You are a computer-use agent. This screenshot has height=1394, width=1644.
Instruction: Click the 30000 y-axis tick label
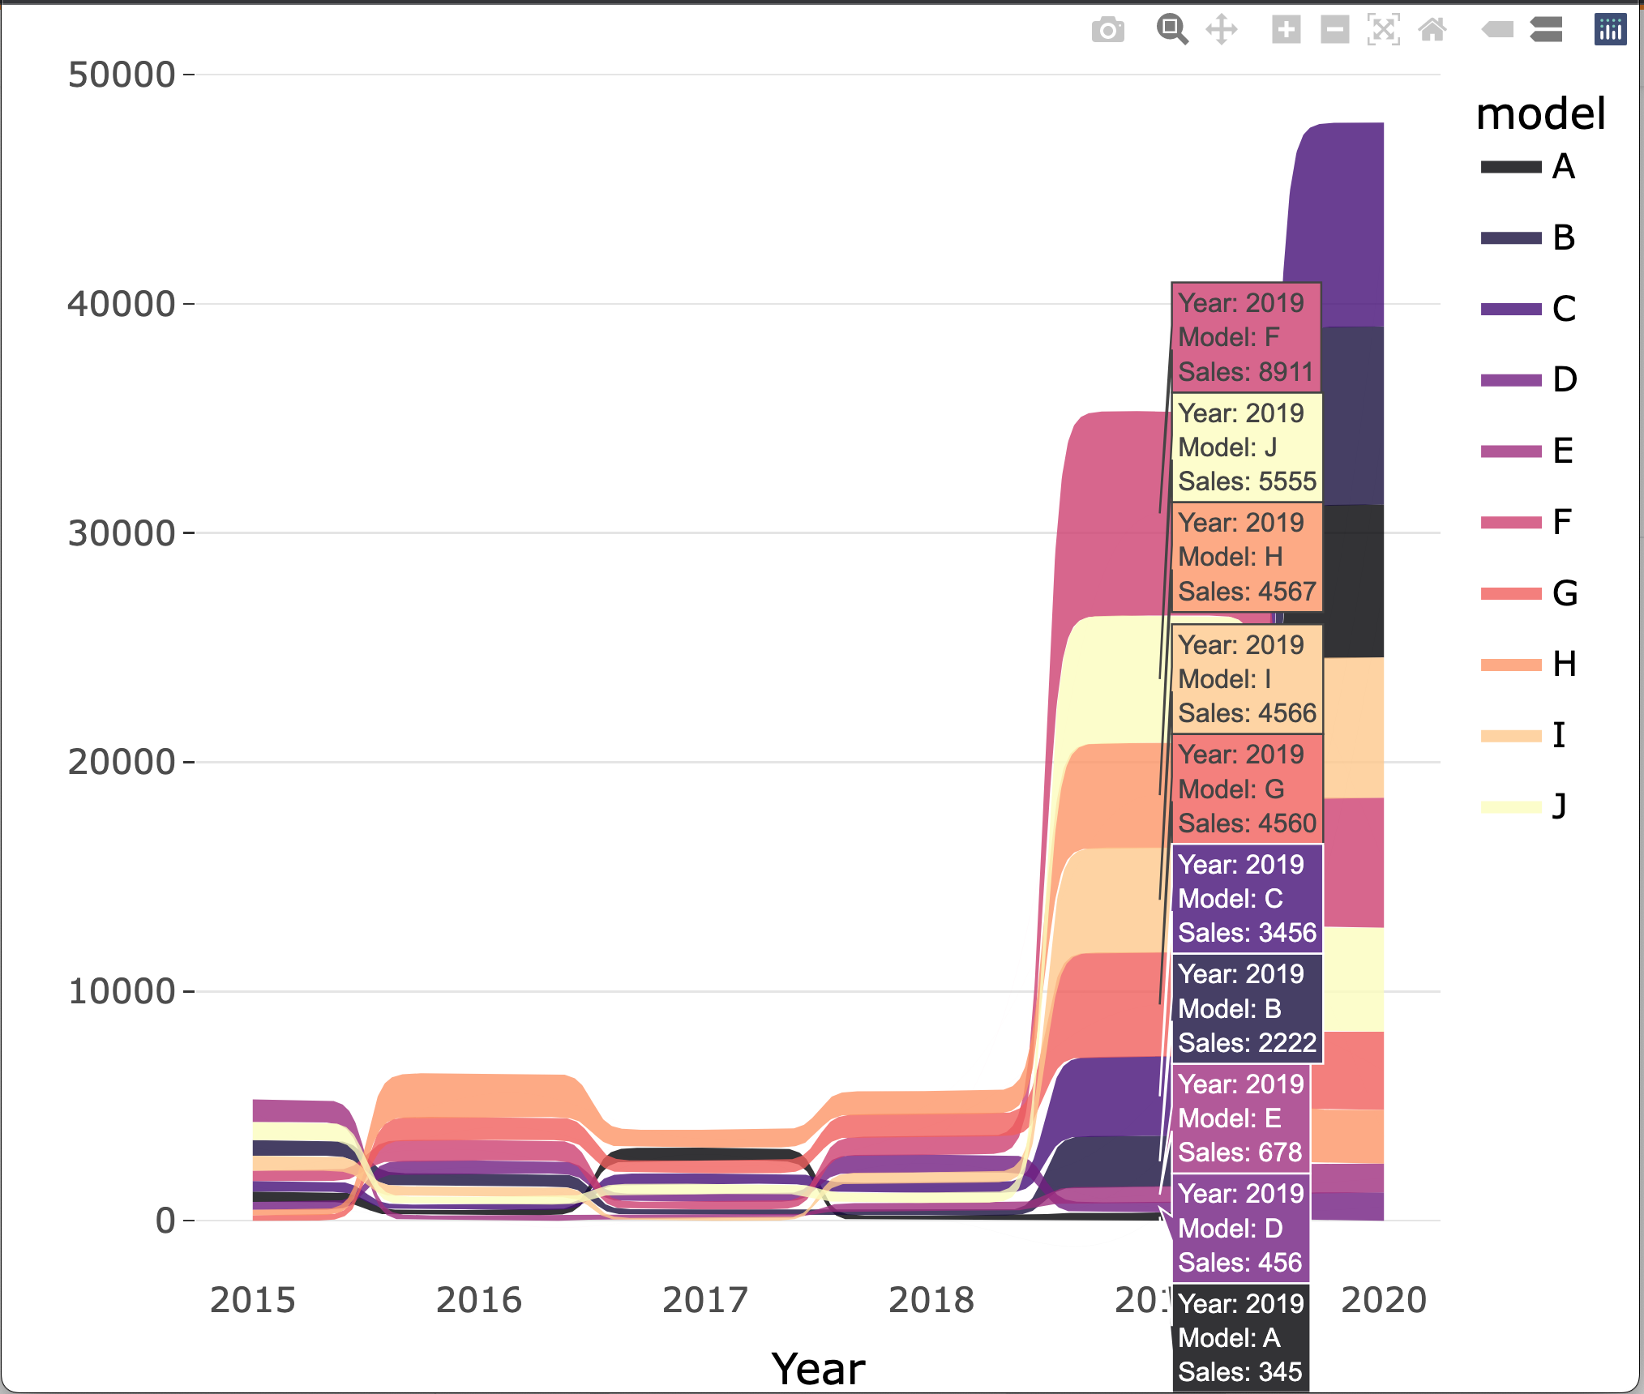click(x=122, y=533)
